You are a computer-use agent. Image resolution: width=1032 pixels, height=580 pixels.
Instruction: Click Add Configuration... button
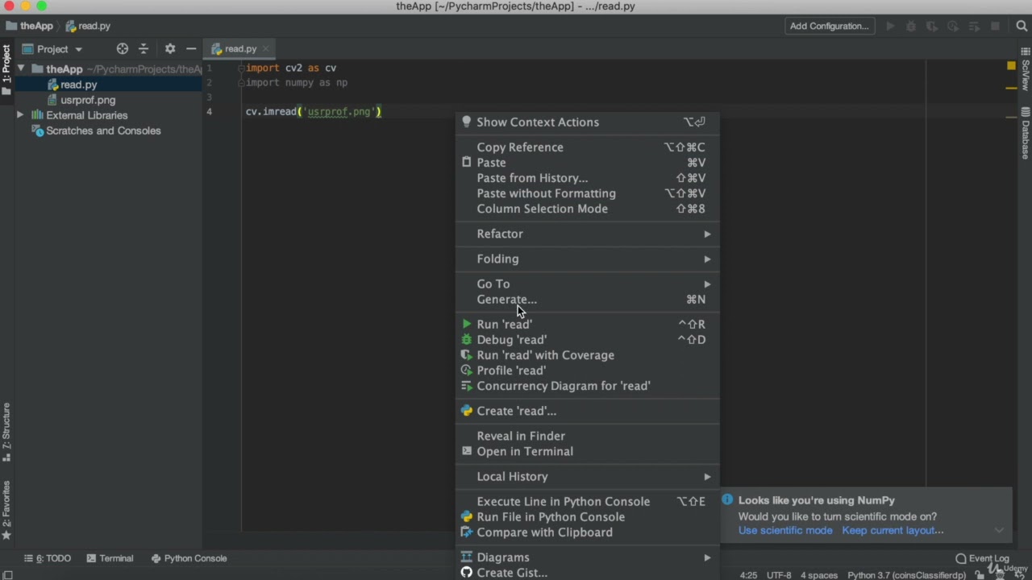830,26
